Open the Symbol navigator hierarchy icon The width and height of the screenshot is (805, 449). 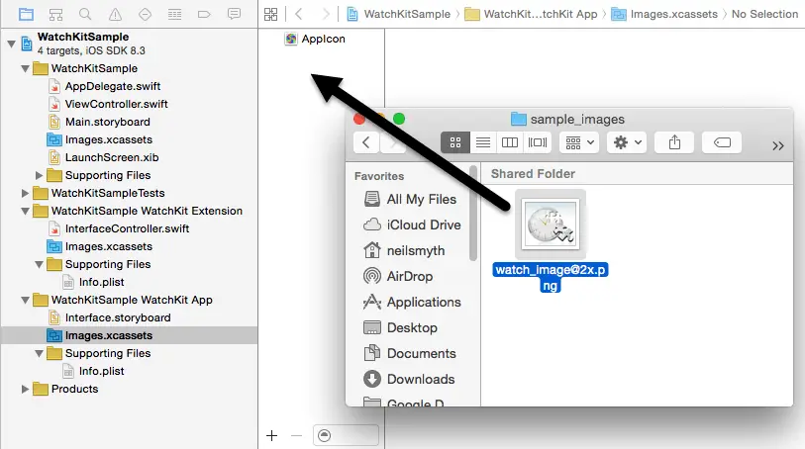[x=56, y=14]
